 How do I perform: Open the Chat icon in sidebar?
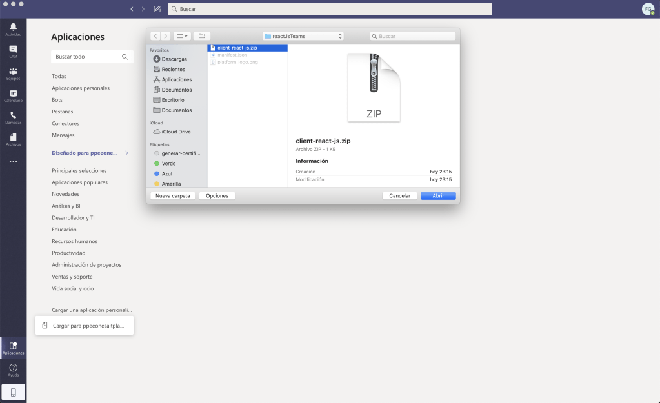[13, 50]
